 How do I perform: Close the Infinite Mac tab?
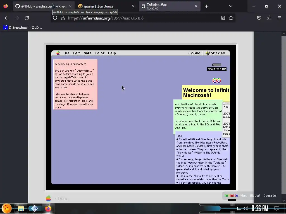pos(196,6)
